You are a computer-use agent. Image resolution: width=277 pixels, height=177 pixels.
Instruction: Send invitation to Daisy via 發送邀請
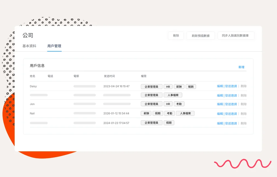(x=231, y=86)
